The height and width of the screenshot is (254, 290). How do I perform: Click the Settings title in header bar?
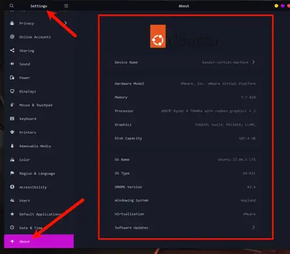click(39, 6)
